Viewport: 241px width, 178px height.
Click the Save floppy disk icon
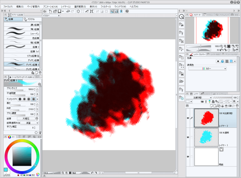(59, 11)
